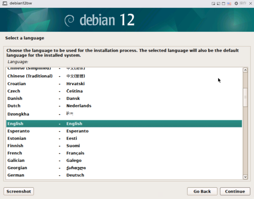Click the Go Back button
Image resolution: width=254 pixels, height=199 pixels.
(x=202, y=191)
